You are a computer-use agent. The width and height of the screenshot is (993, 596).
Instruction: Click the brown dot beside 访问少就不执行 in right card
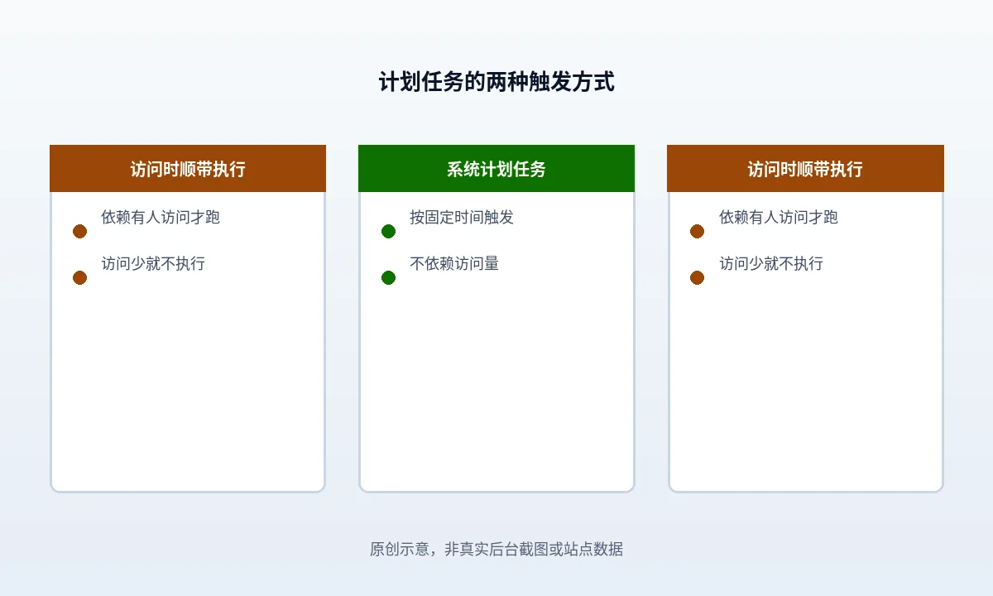coord(697,277)
